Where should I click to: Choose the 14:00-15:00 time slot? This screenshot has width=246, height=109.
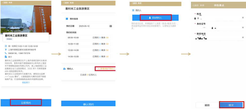pos(88,57)
